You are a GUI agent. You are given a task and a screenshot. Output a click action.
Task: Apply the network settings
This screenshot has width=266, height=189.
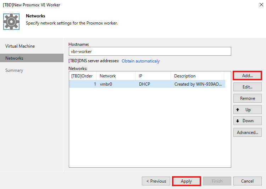pyautogui.click(x=186, y=181)
